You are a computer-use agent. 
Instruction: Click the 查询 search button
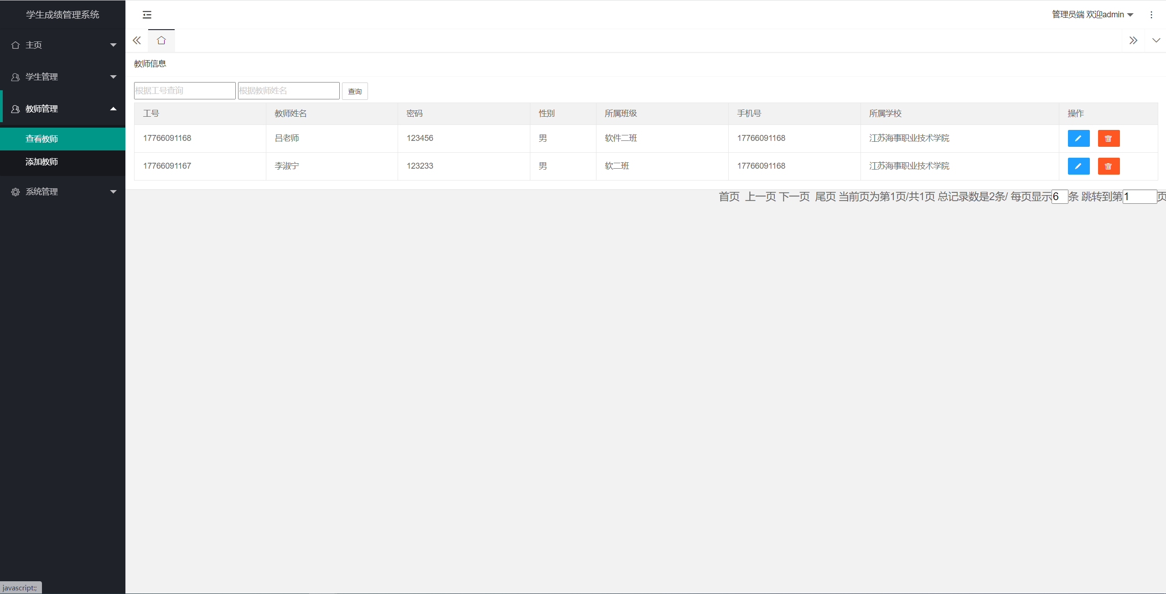tap(354, 91)
